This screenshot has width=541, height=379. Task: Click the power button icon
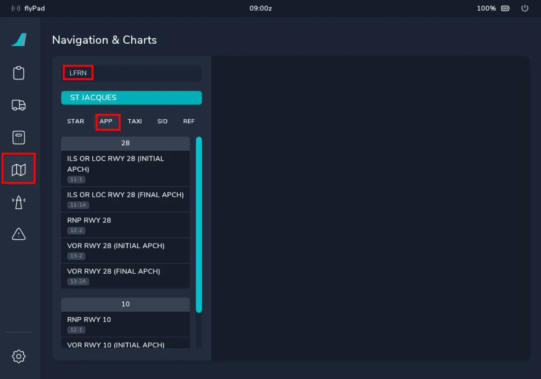pyautogui.click(x=525, y=8)
